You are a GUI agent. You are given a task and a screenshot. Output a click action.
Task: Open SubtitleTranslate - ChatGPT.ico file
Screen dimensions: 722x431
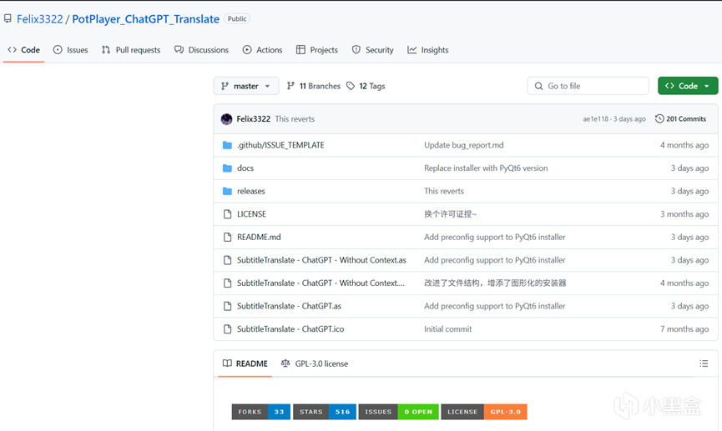click(x=290, y=329)
